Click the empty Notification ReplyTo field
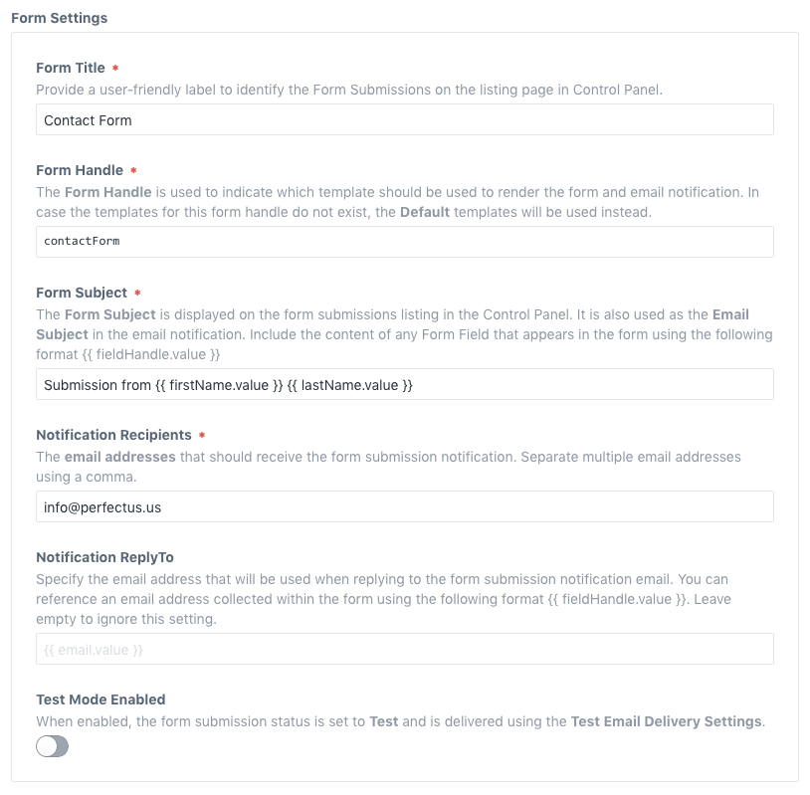810x795 pixels. tap(404, 650)
